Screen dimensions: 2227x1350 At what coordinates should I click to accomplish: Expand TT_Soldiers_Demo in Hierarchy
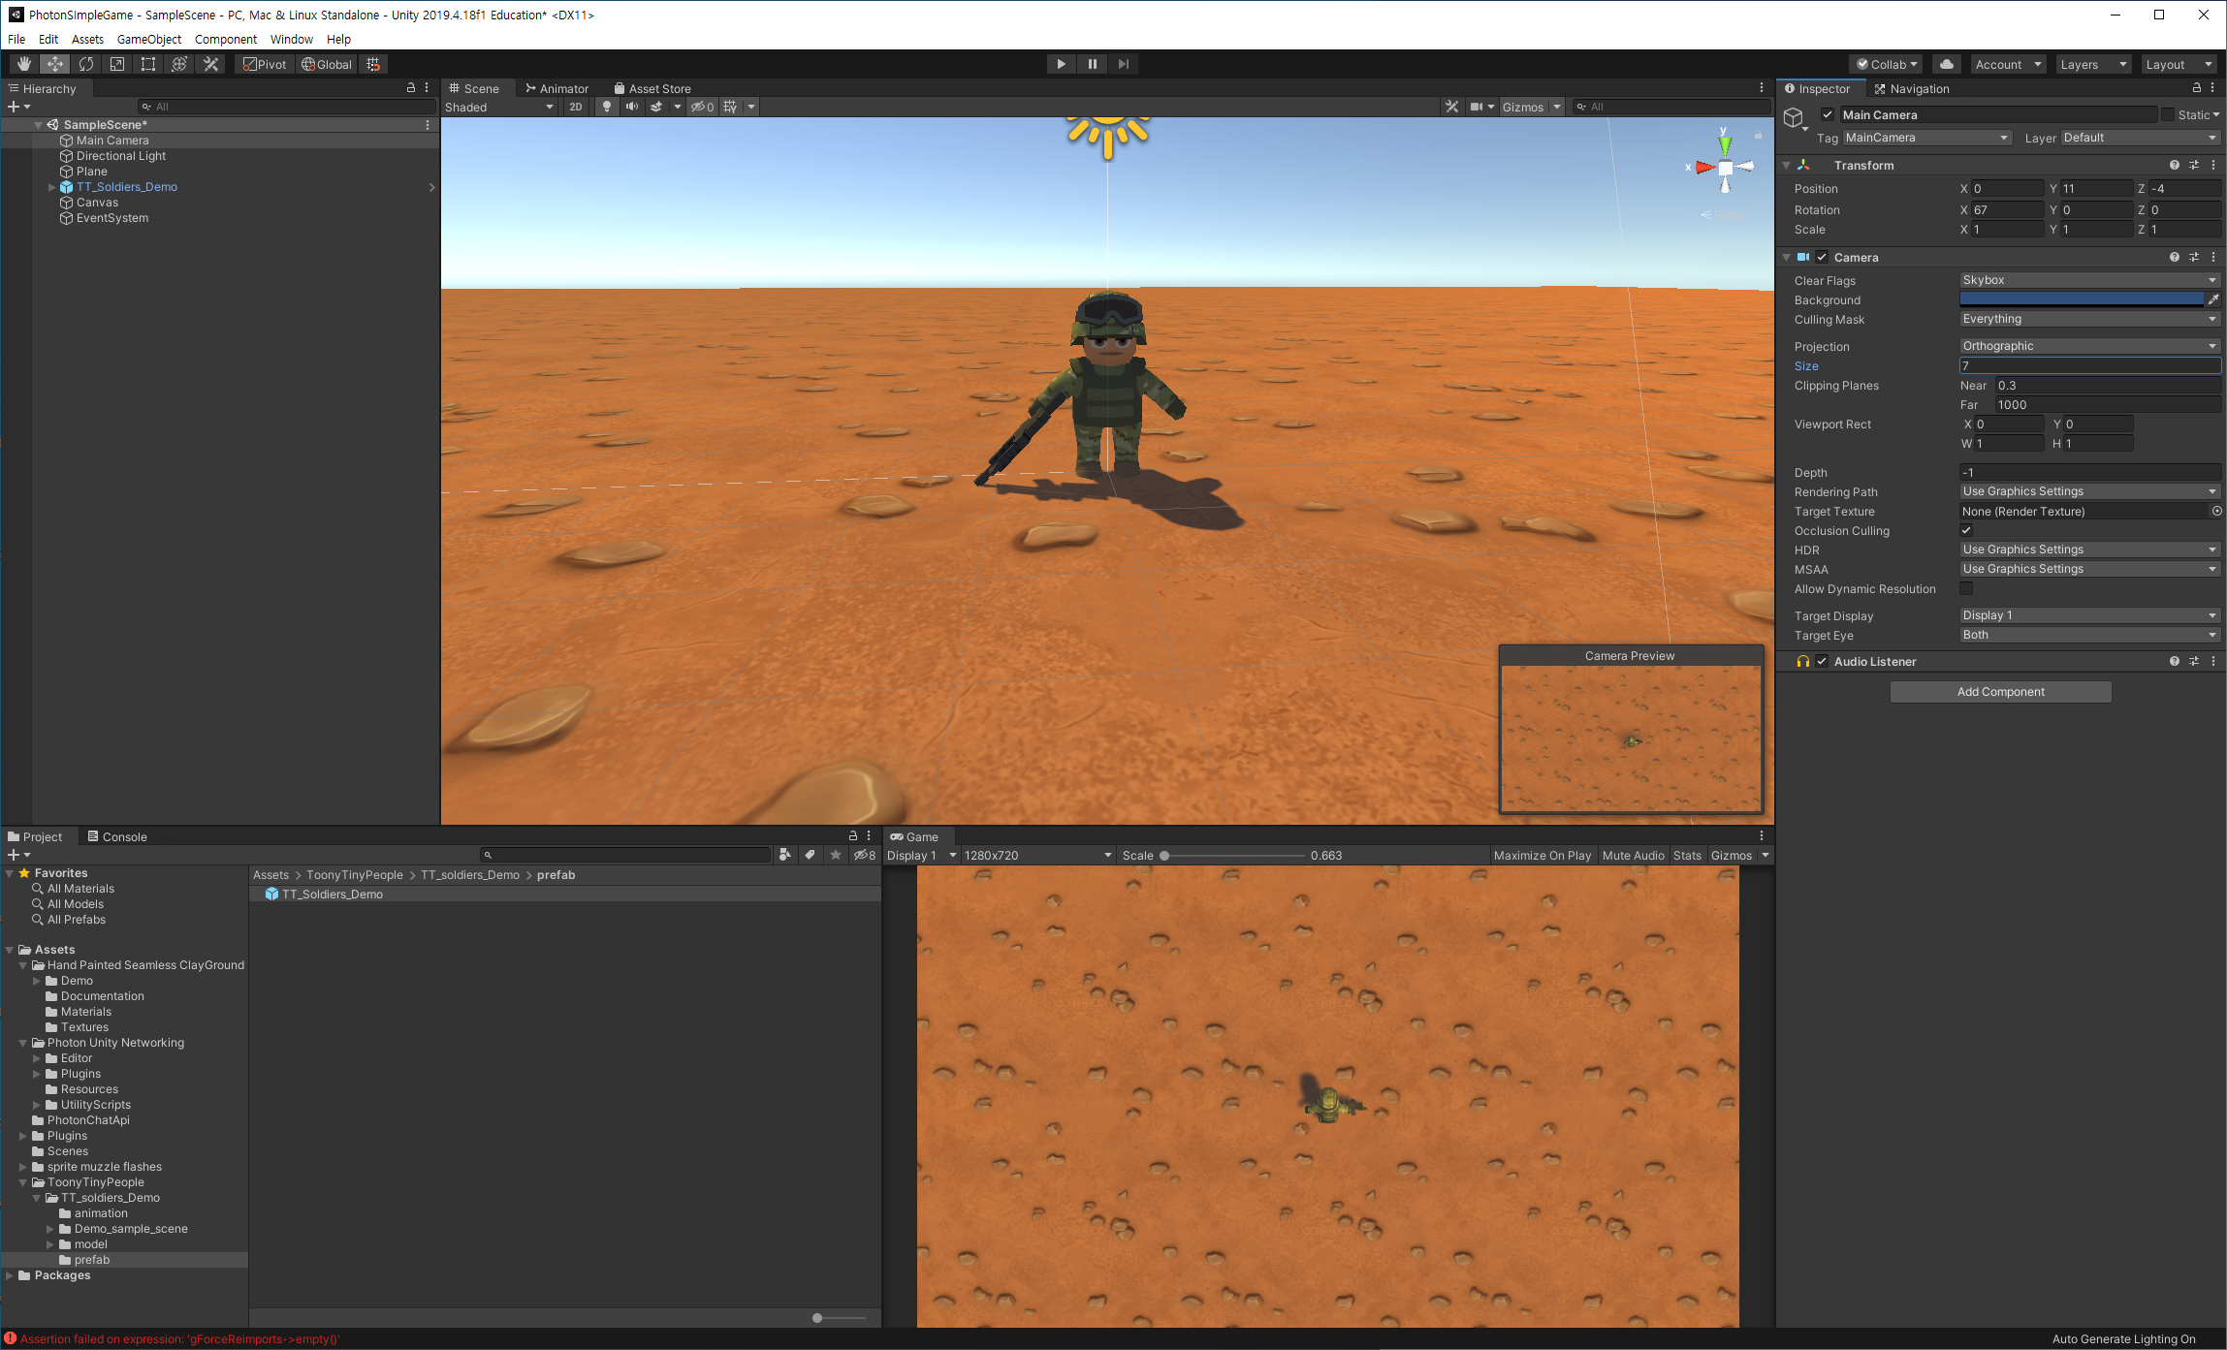[x=51, y=187]
